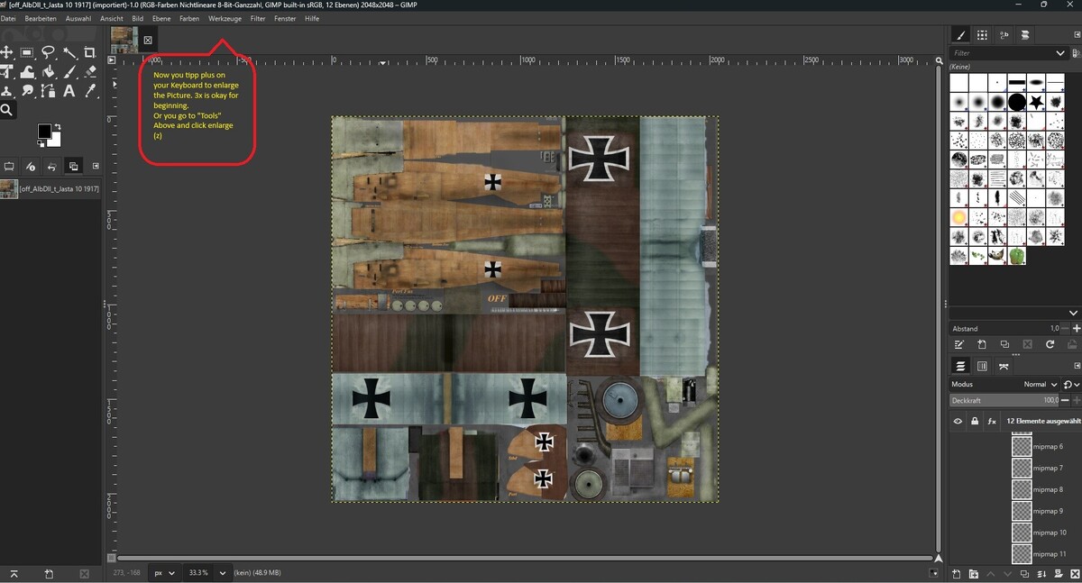Screen dimensions: 1082x583
Task: Switch to Fonts tab
Action: [x=1004, y=35]
